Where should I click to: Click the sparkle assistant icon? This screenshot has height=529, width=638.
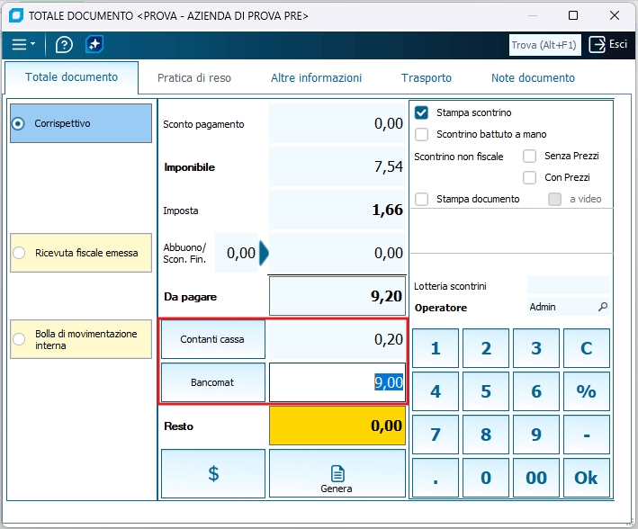[x=94, y=44]
